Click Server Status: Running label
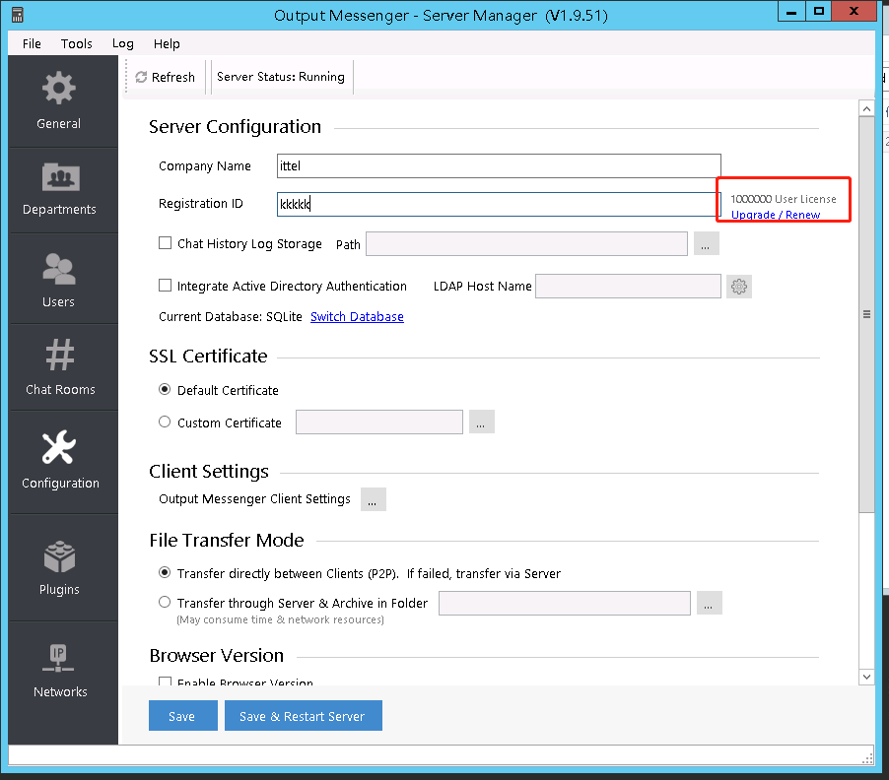The image size is (889, 780). [281, 77]
